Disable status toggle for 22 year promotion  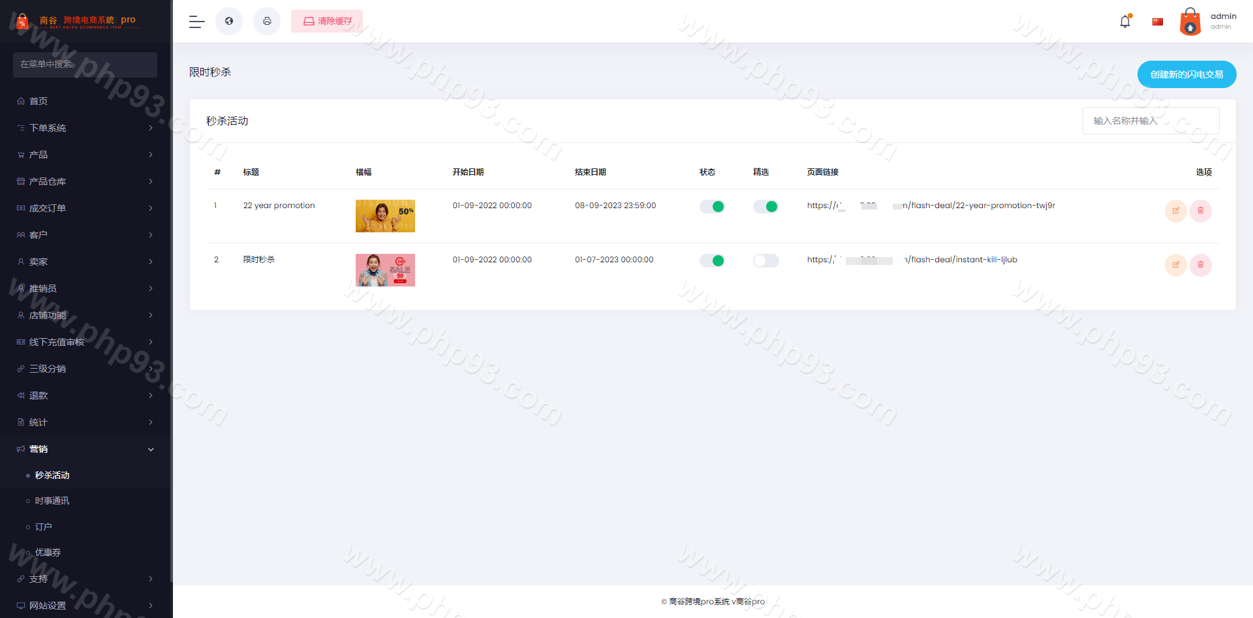tap(712, 207)
